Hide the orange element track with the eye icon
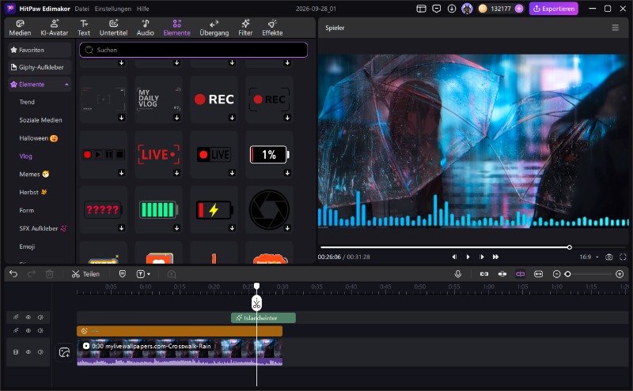The height and width of the screenshot is (391, 633). pyautogui.click(x=28, y=330)
